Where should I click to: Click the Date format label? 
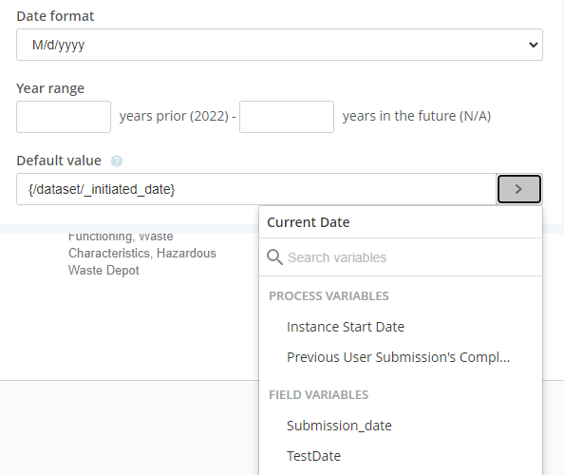(55, 16)
